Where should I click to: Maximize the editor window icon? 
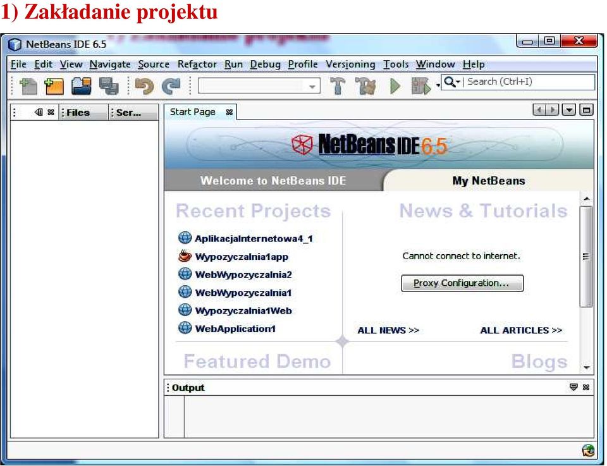pos(586,110)
